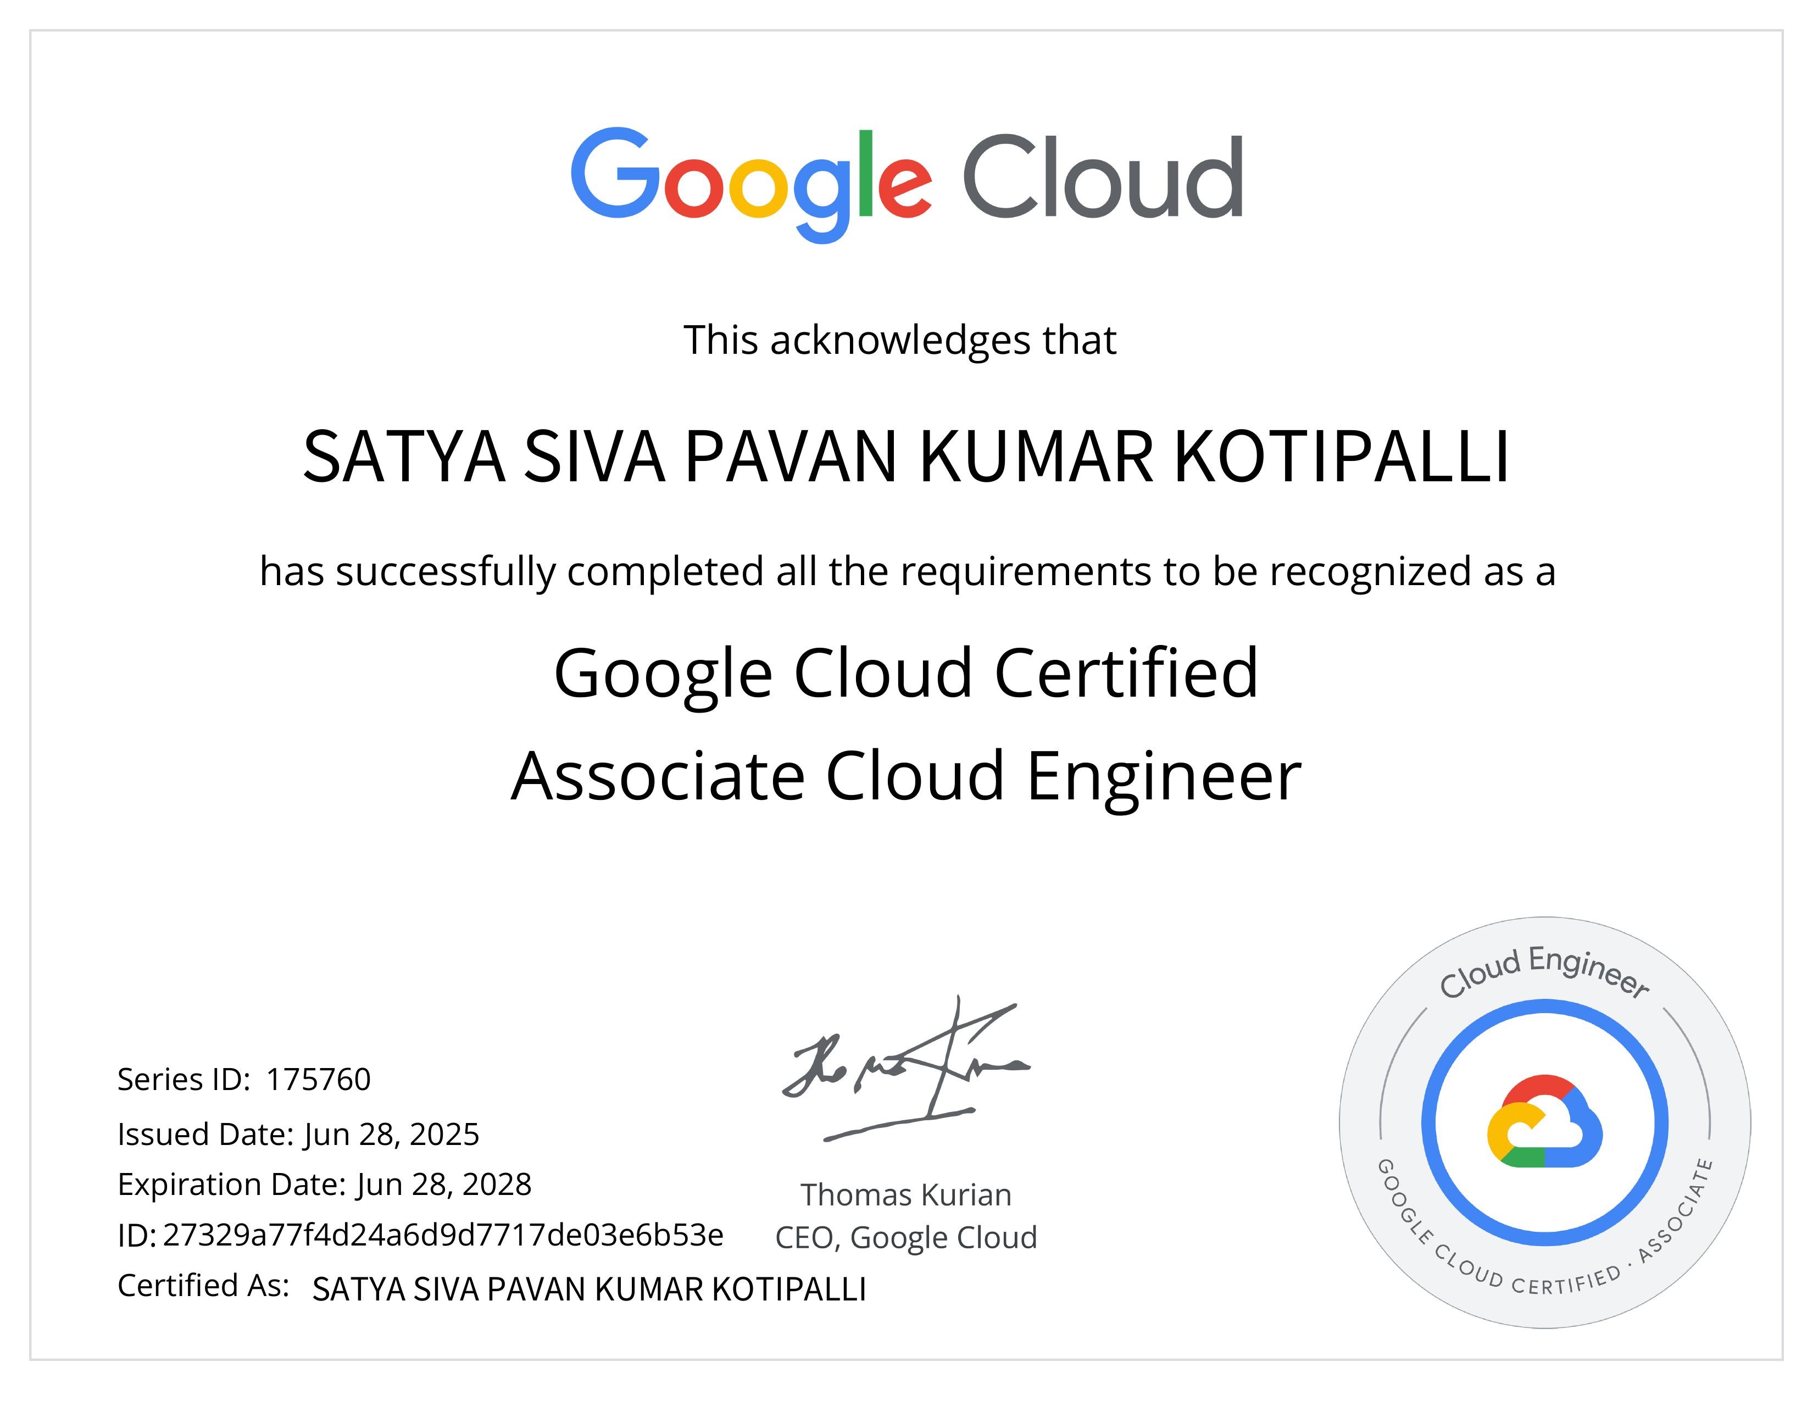Click the large recipient name heading
The width and height of the screenshot is (1813, 1401).
coord(907,457)
